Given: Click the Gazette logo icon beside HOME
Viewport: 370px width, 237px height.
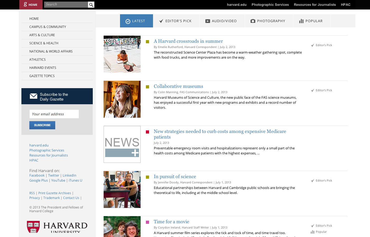Looking at the screenshot, I should pos(25,4).
